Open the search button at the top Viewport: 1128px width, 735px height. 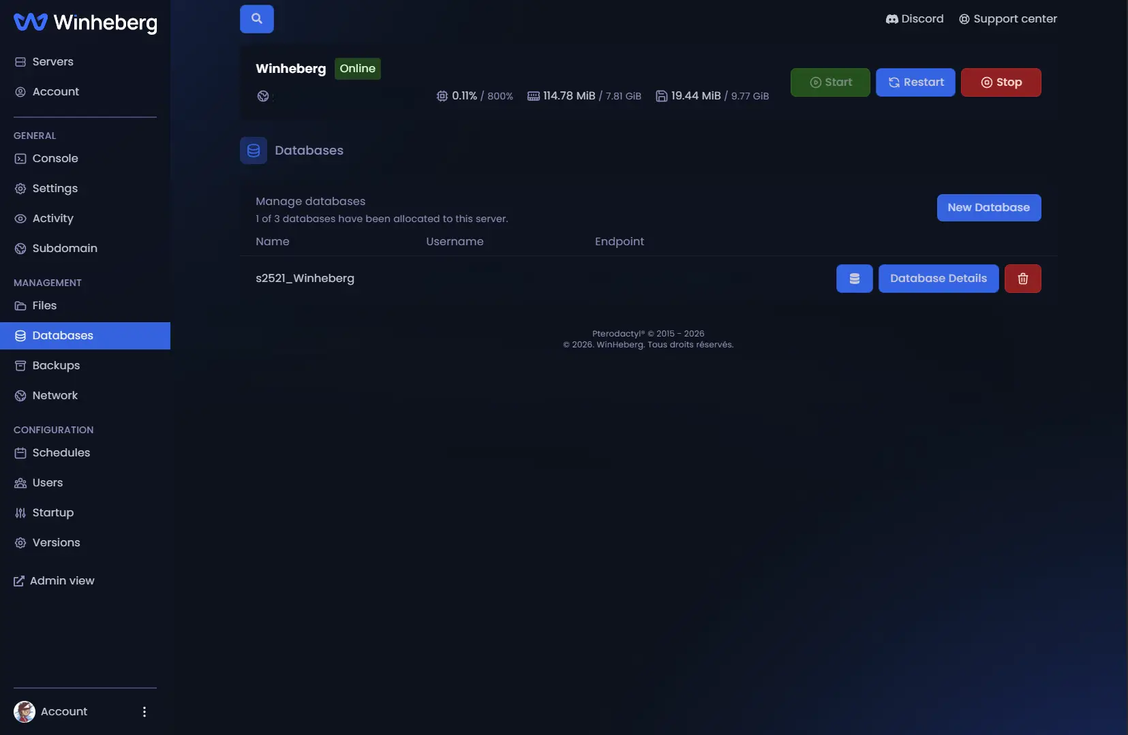[257, 19]
